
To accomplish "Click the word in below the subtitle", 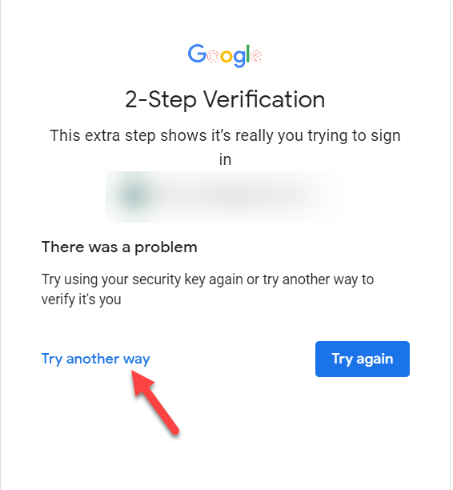I will click(225, 159).
